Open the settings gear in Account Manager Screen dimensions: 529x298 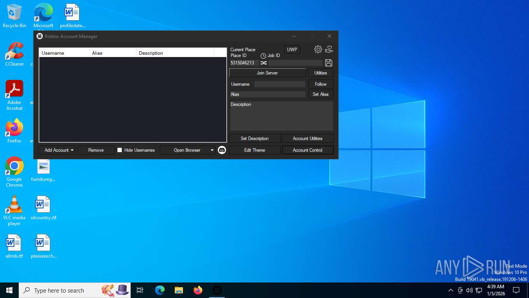pos(318,49)
